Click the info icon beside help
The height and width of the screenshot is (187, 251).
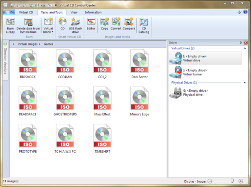tap(239, 12)
